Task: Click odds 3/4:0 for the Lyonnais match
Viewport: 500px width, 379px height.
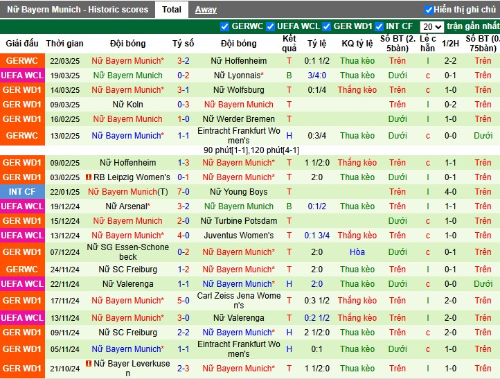Action: coord(316,76)
